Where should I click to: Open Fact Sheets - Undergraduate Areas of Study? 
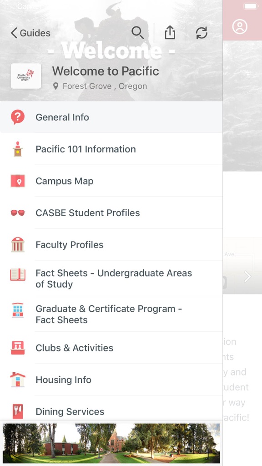[111, 279]
